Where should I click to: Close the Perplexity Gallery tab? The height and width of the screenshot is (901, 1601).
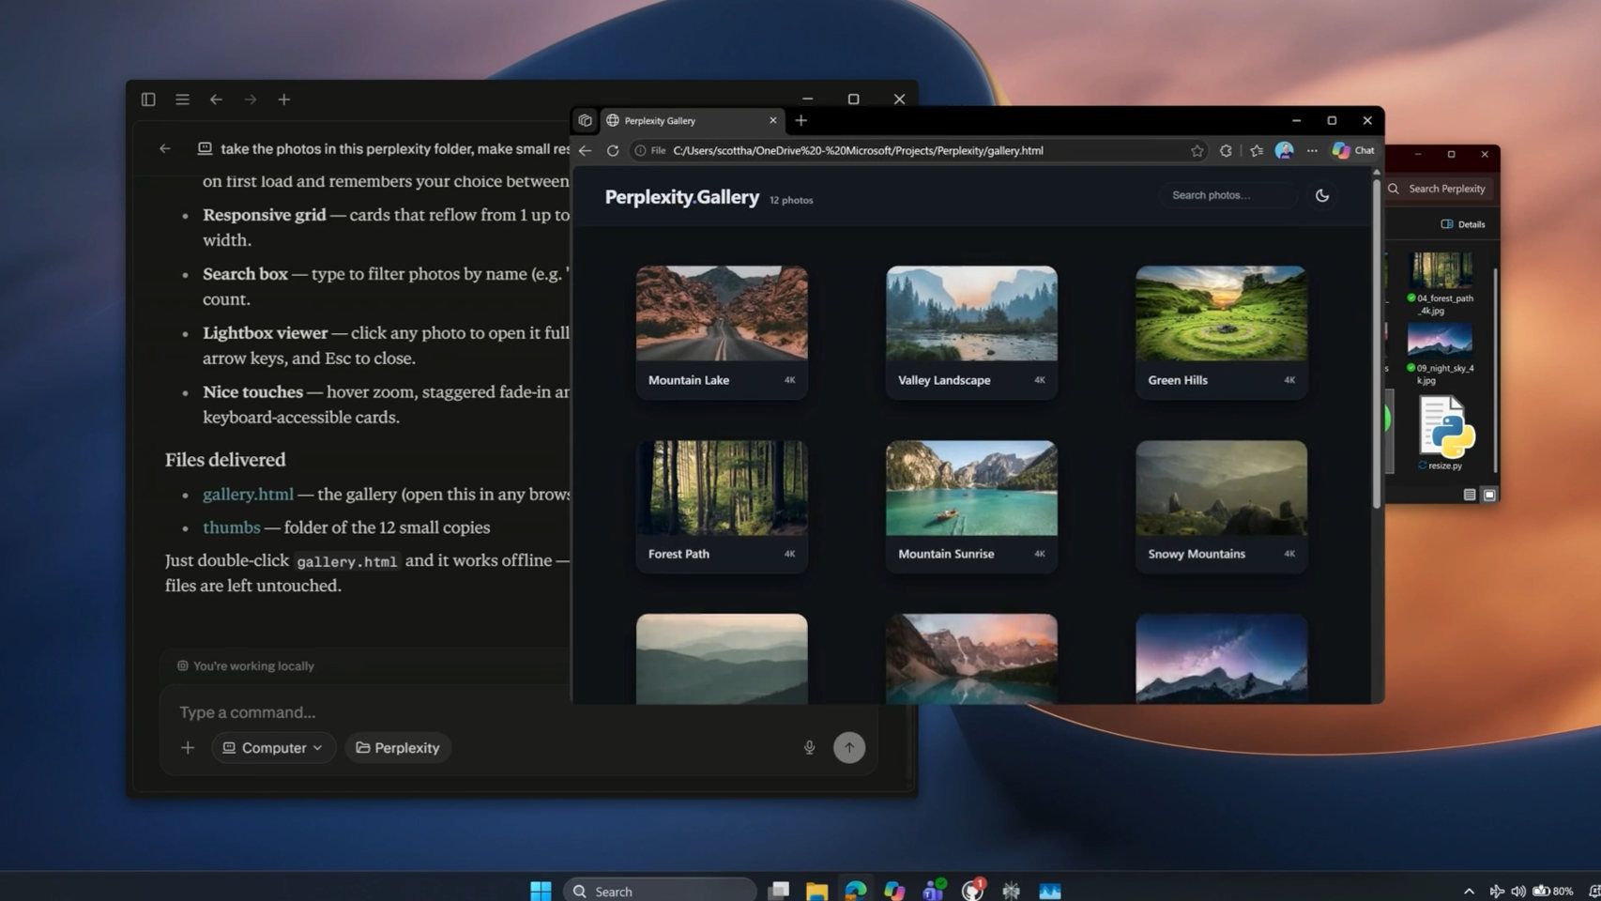pyautogui.click(x=773, y=120)
